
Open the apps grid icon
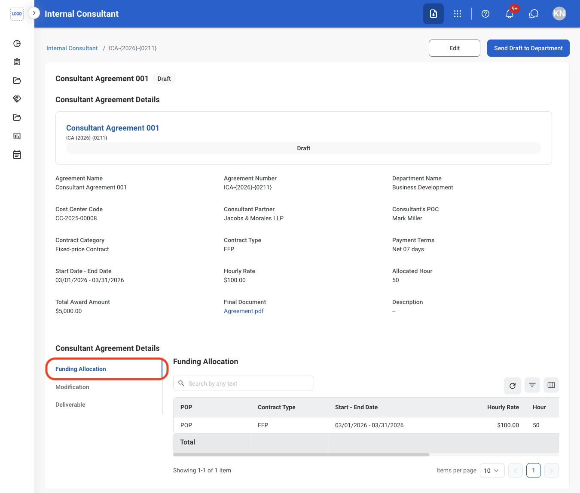pos(458,14)
